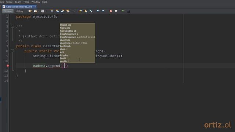235x132 pixels.
Task: Place cursor on 'package ejercicio45;' line
Action: click(x=37, y=16)
